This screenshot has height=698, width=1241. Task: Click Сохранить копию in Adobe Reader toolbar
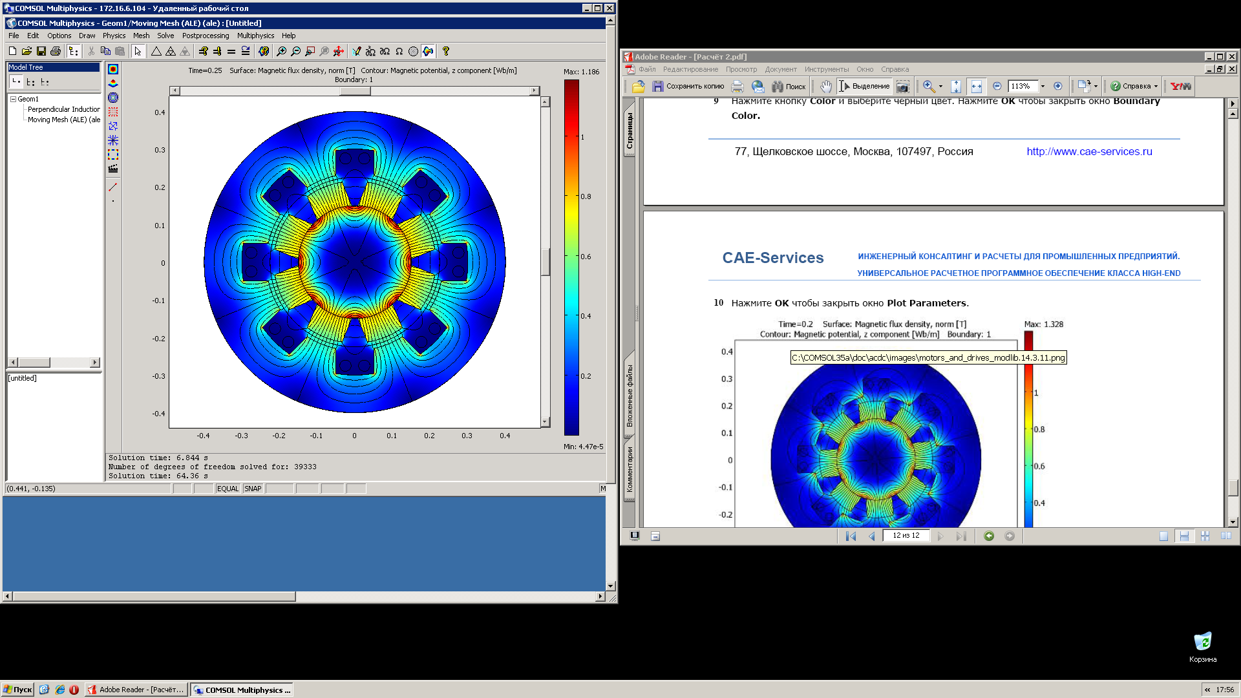pos(688,86)
